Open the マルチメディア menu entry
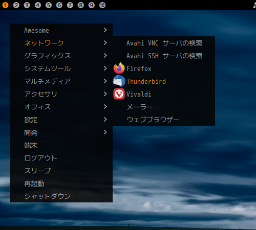 coord(61,81)
